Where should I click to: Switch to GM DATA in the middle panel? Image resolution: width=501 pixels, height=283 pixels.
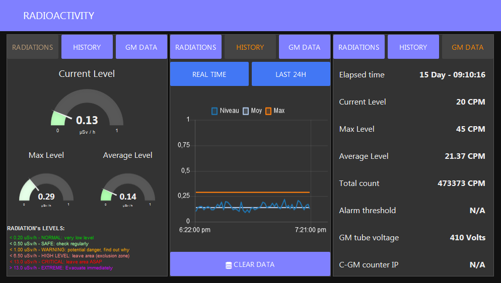[304, 47]
